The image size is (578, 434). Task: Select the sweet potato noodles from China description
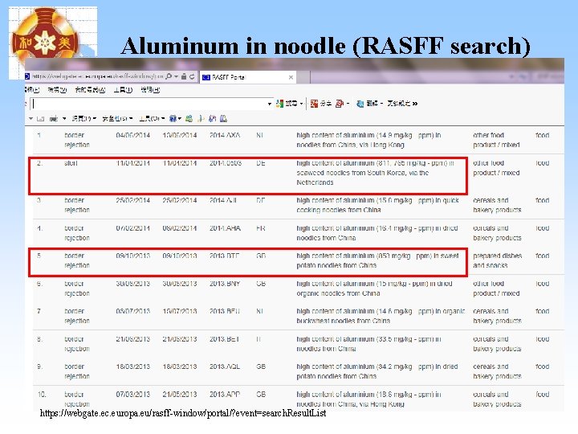[x=377, y=260]
